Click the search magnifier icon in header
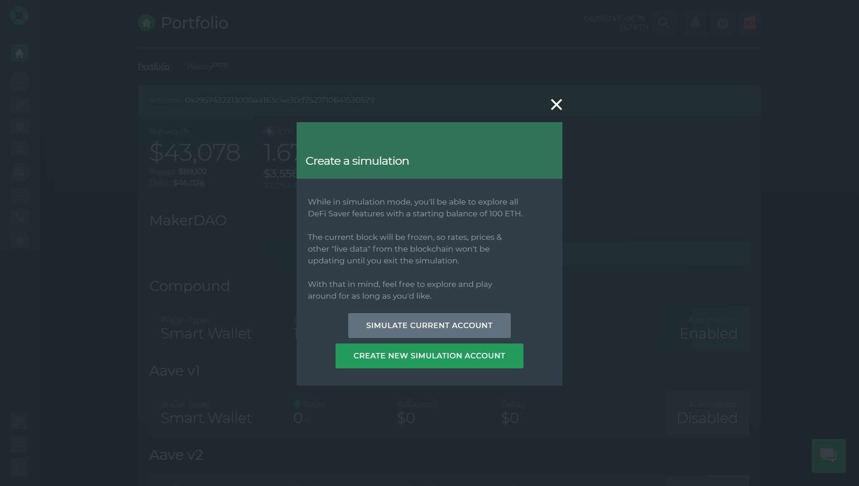 pyautogui.click(x=664, y=23)
